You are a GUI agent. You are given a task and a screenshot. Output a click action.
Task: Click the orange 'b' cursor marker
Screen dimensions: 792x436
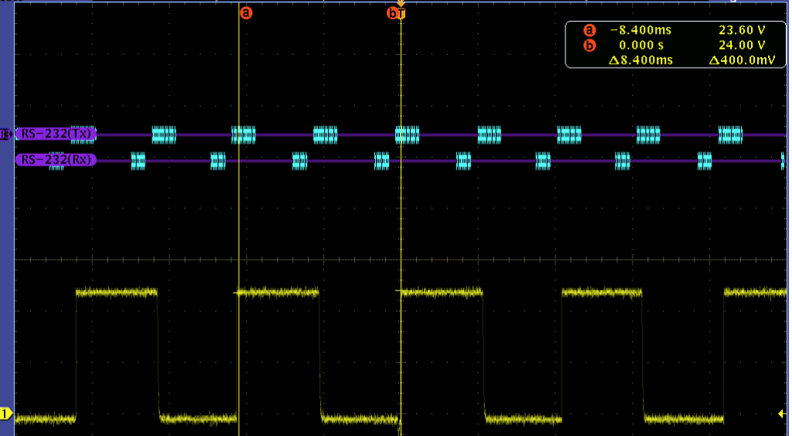(393, 13)
